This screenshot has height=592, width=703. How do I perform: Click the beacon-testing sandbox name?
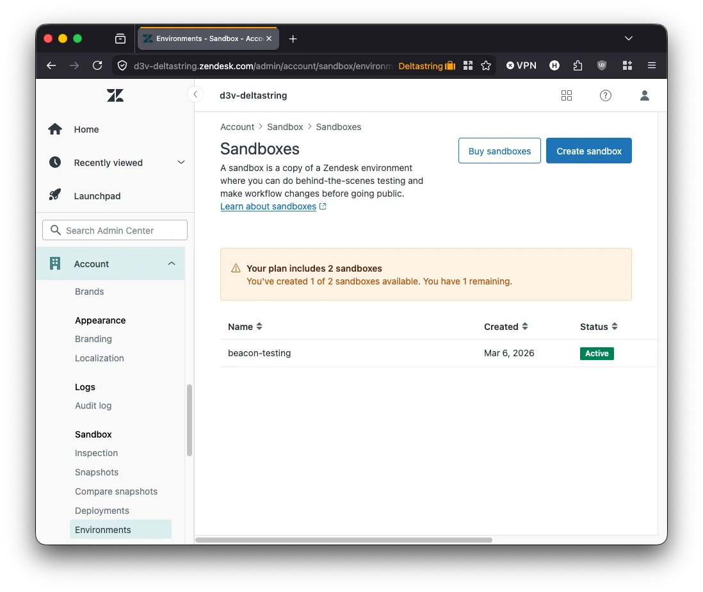point(259,353)
